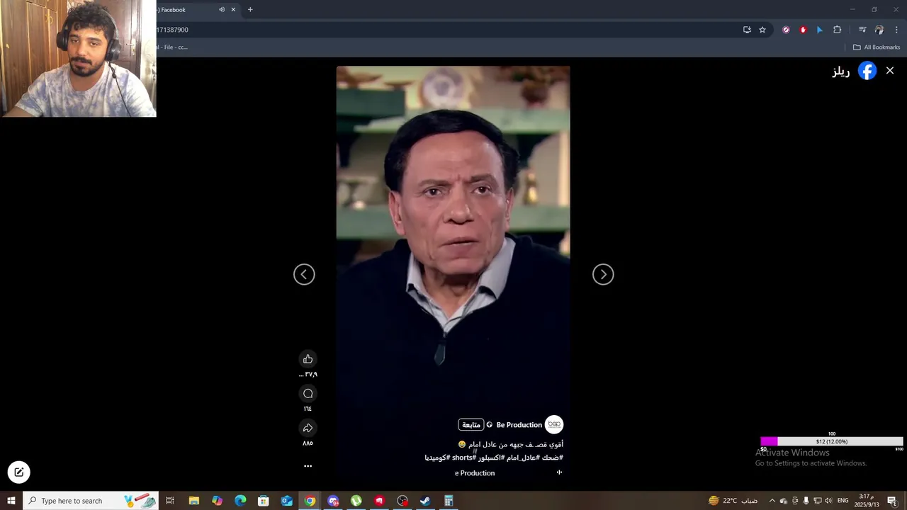
Task: Open Discord from the taskbar
Action: click(333, 501)
